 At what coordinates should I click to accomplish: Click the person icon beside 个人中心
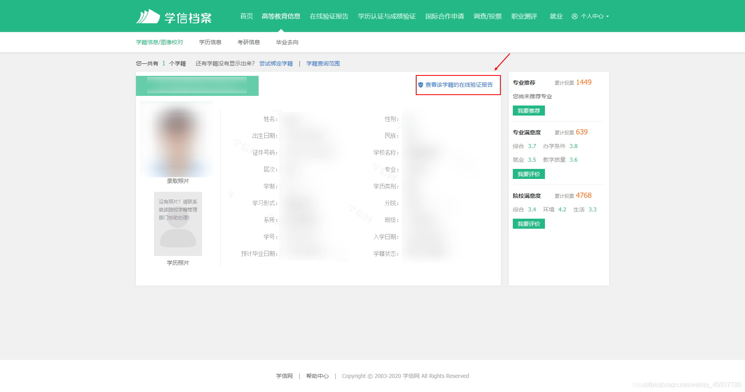(x=575, y=16)
